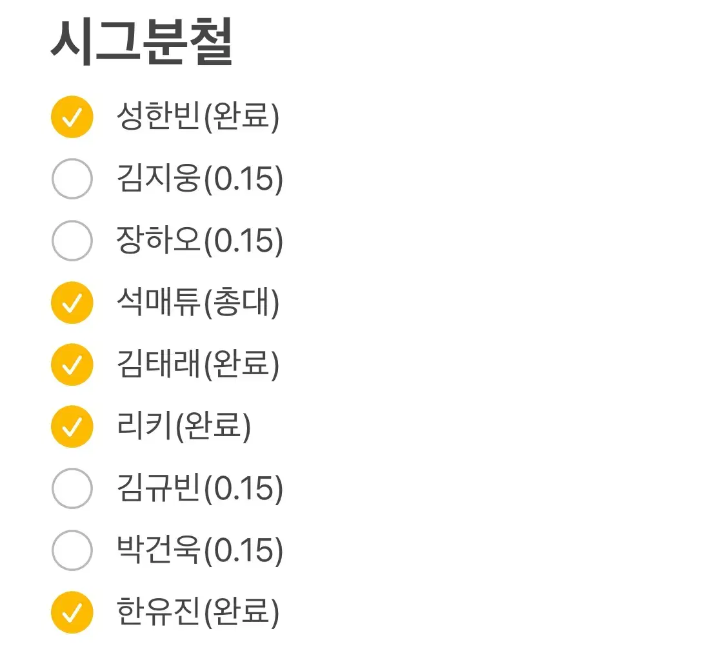Screen dimensions: 707x651
Task: Uncheck the 한유진(완료) checkbox
Action: click(72, 612)
